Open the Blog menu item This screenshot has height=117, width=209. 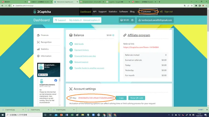pos(132,12)
